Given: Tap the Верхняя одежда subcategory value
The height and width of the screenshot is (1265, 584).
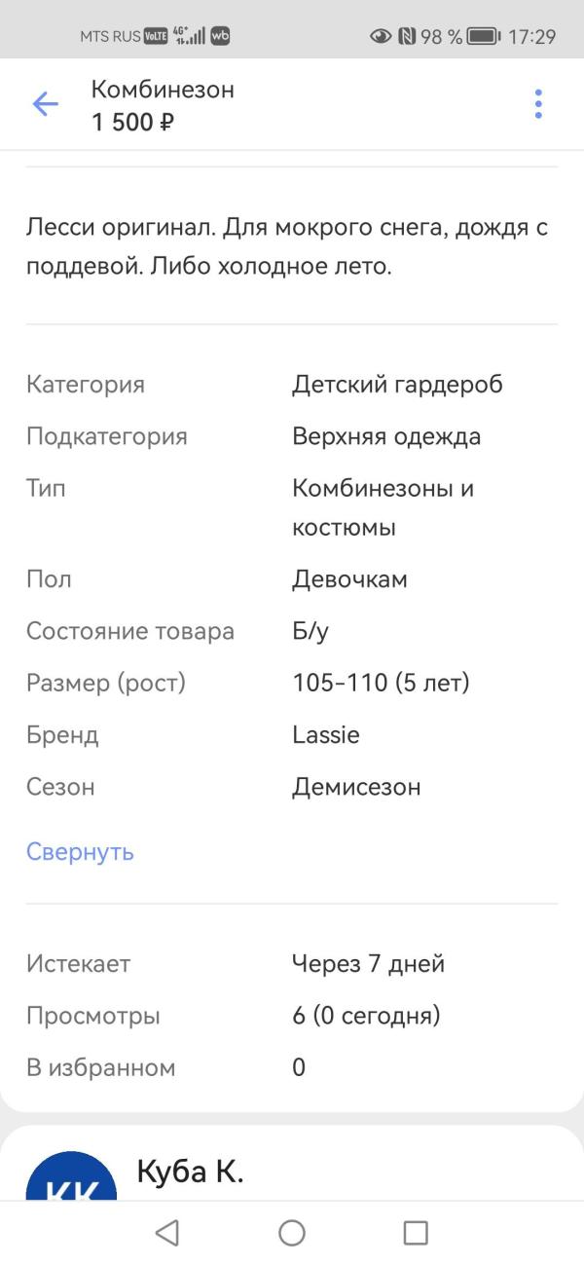Looking at the screenshot, I should click(386, 436).
